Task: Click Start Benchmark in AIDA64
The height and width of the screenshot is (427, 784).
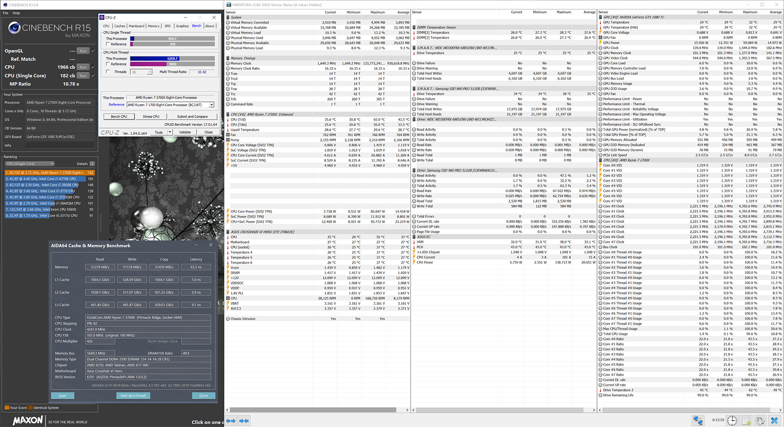Action: coord(133,396)
